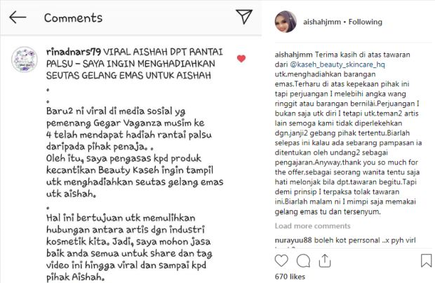Open rinadnars79's profile picture

point(25,60)
